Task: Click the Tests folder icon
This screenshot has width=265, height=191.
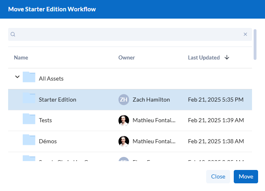Action: pyautogui.click(x=29, y=119)
